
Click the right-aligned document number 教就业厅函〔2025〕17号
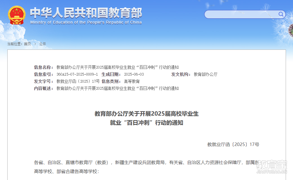233,144
